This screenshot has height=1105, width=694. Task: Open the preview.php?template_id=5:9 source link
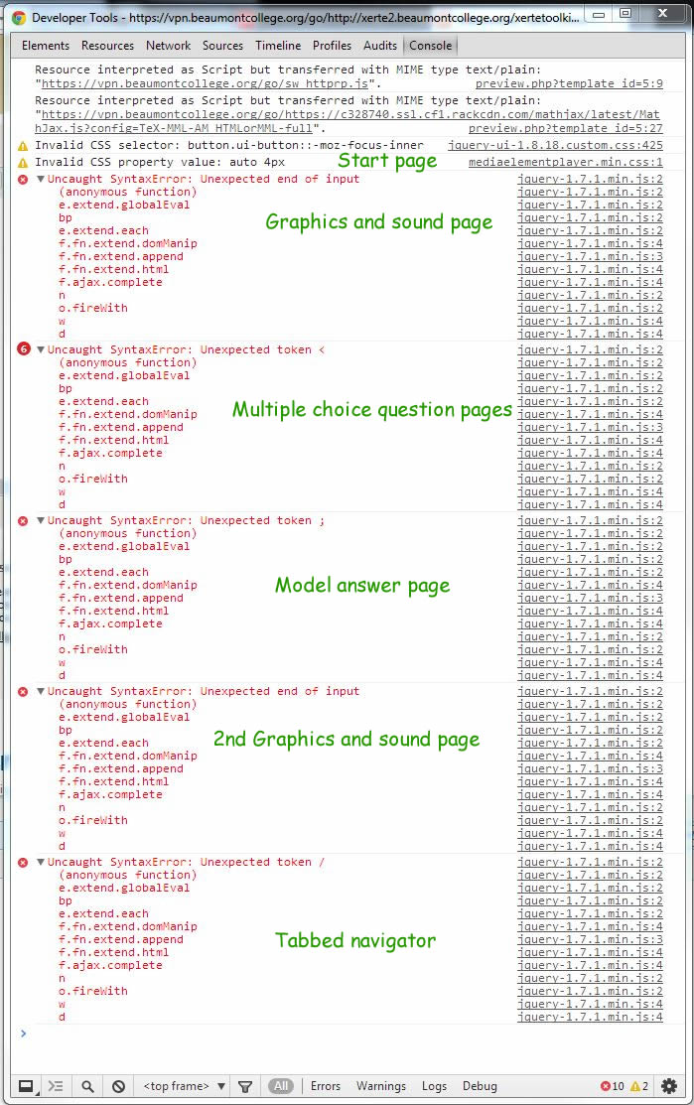[569, 83]
